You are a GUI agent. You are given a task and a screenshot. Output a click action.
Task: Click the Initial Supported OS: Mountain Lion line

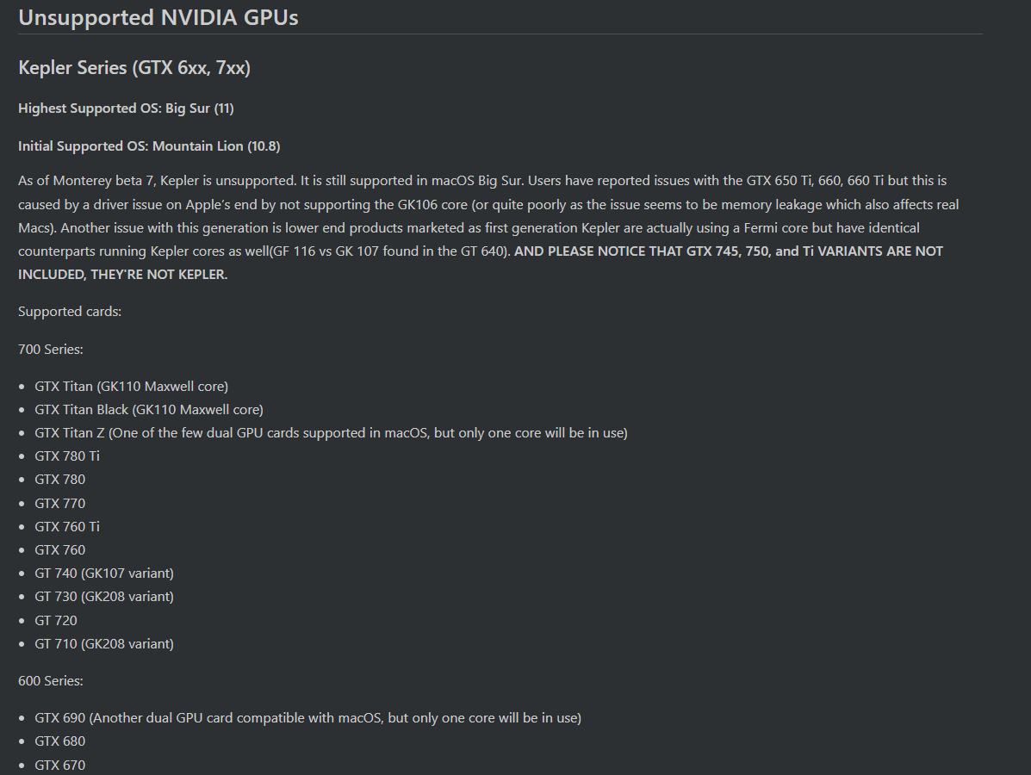[x=149, y=146]
